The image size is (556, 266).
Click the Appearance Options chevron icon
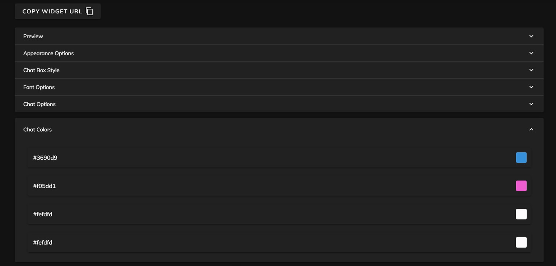(x=531, y=53)
